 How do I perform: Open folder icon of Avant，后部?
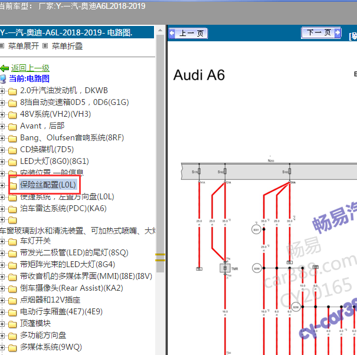pos(12,127)
